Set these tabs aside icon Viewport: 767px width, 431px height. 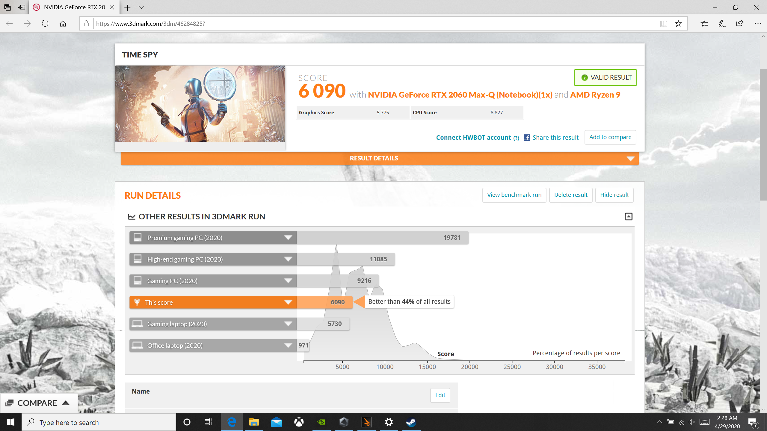click(22, 7)
